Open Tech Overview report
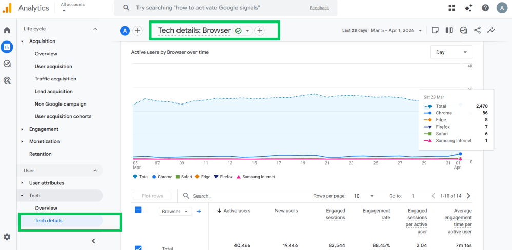Viewport: 512px width, 250px height. [46, 208]
